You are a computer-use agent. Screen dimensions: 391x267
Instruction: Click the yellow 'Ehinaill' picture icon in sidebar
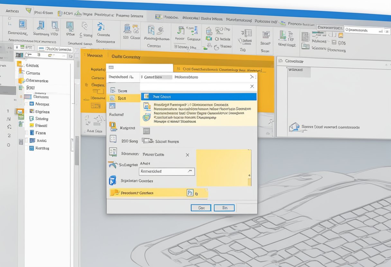32,126
